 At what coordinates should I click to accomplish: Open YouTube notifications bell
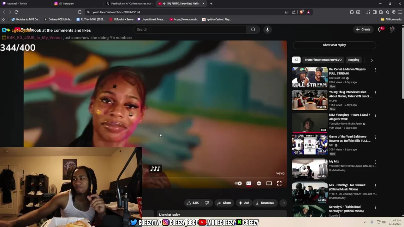click(380, 29)
